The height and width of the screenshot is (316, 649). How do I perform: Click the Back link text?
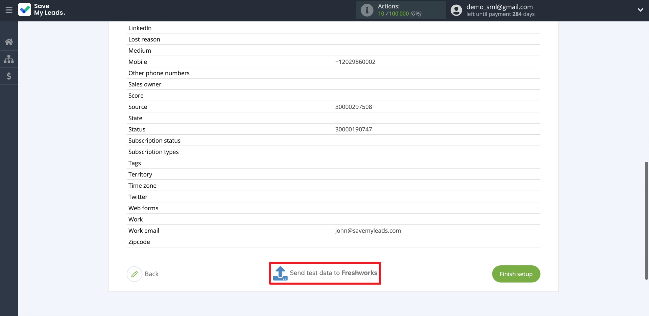[151, 274]
